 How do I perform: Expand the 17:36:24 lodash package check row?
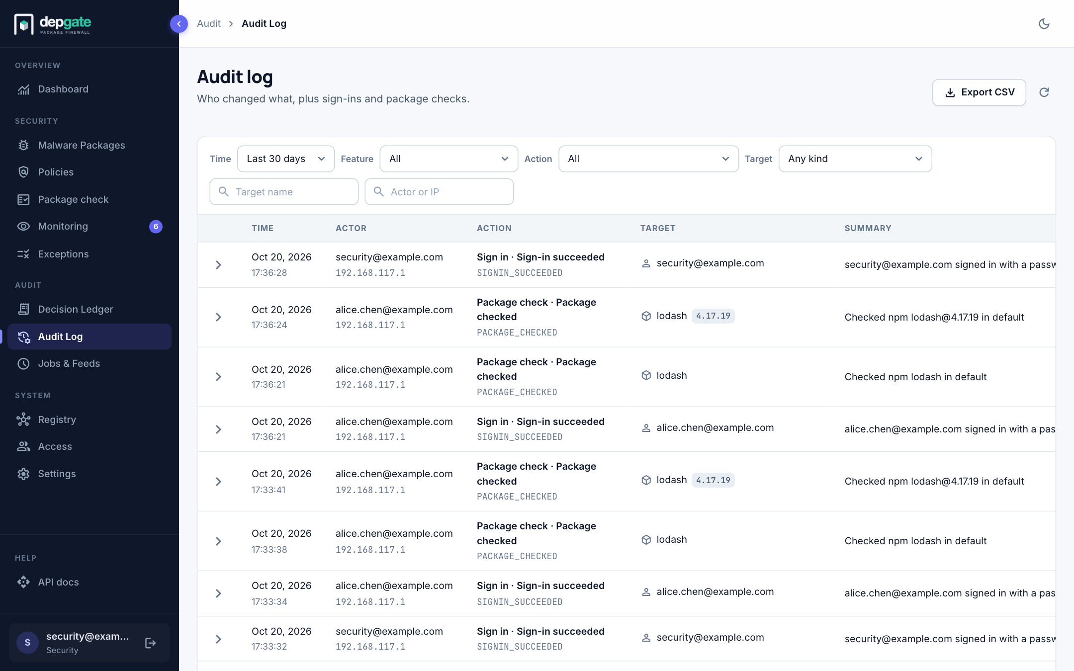point(218,317)
